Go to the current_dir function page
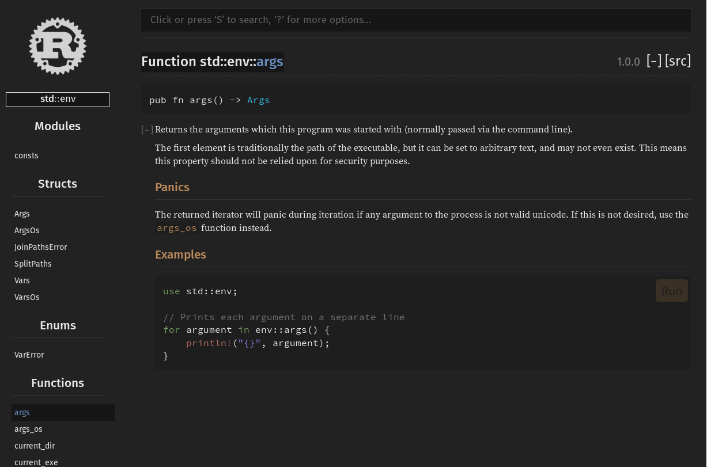This screenshot has height=467, width=726. [x=35, y=446]
